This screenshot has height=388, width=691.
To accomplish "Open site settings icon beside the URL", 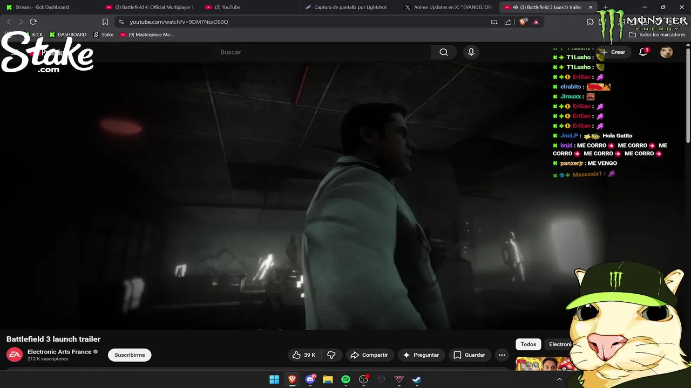I will (x=121, y=22).
